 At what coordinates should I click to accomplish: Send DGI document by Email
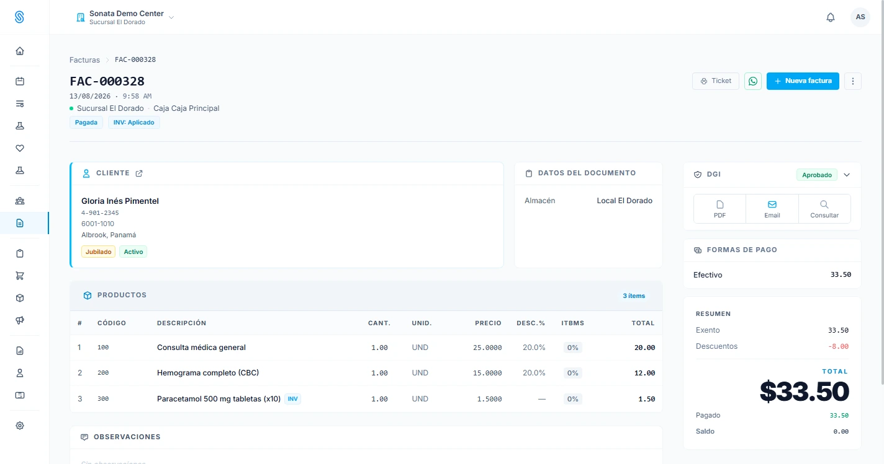772,209
